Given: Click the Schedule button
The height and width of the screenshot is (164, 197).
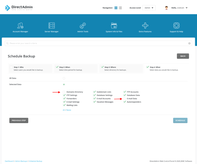Looking at the screenshot, I should (x=180, y=120).
